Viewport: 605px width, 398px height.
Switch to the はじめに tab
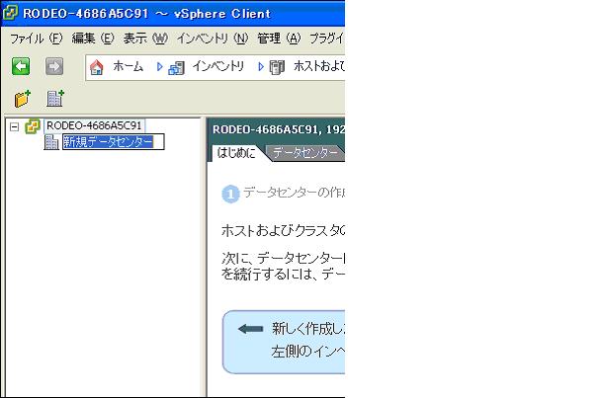(x=235, y=153)
